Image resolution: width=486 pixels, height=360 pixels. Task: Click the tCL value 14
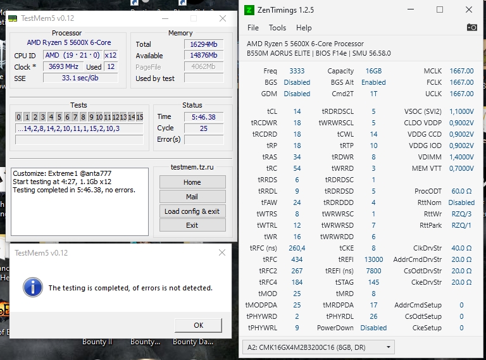(297, 111)
